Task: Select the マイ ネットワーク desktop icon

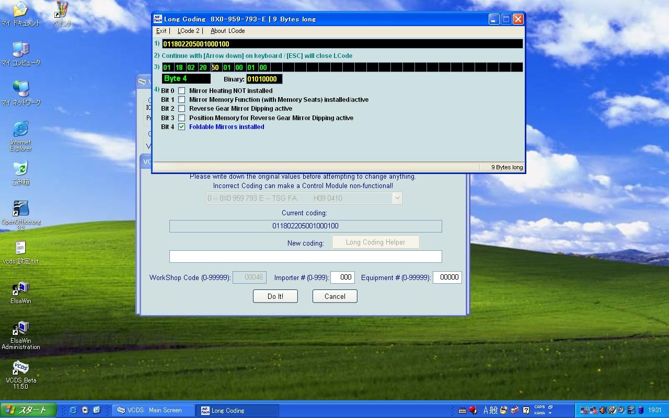Action: click(20, 93)
